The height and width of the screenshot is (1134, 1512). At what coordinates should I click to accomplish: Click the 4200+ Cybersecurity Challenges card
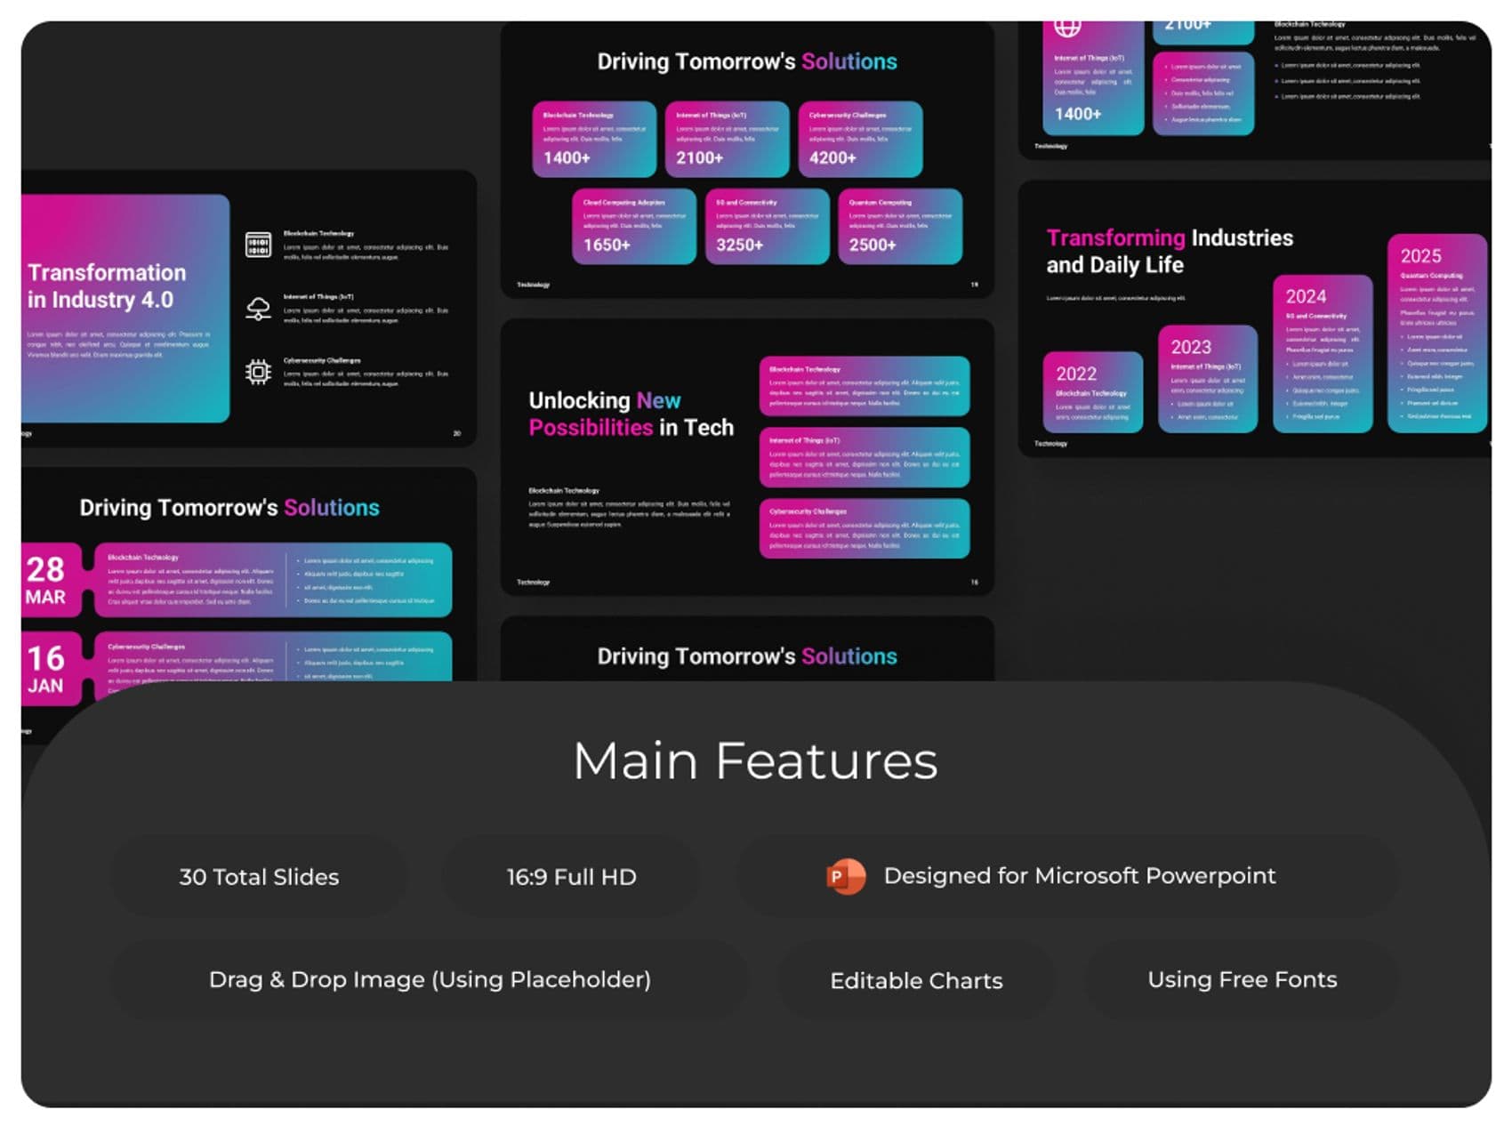tap(860, 139)
